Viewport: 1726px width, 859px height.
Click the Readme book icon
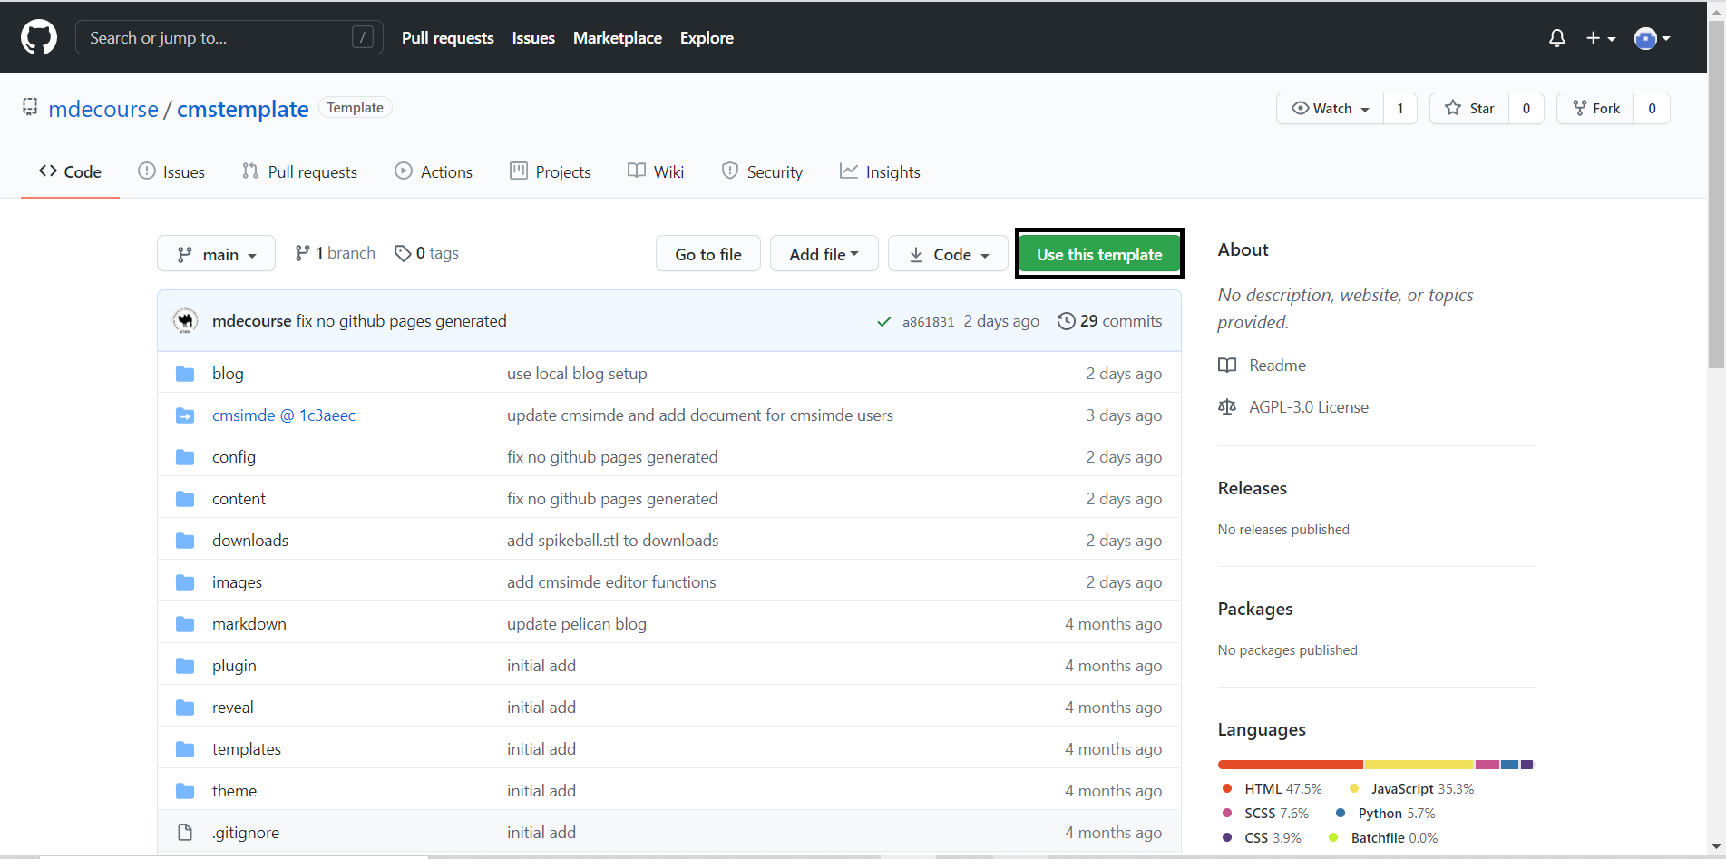(1227, 366)
